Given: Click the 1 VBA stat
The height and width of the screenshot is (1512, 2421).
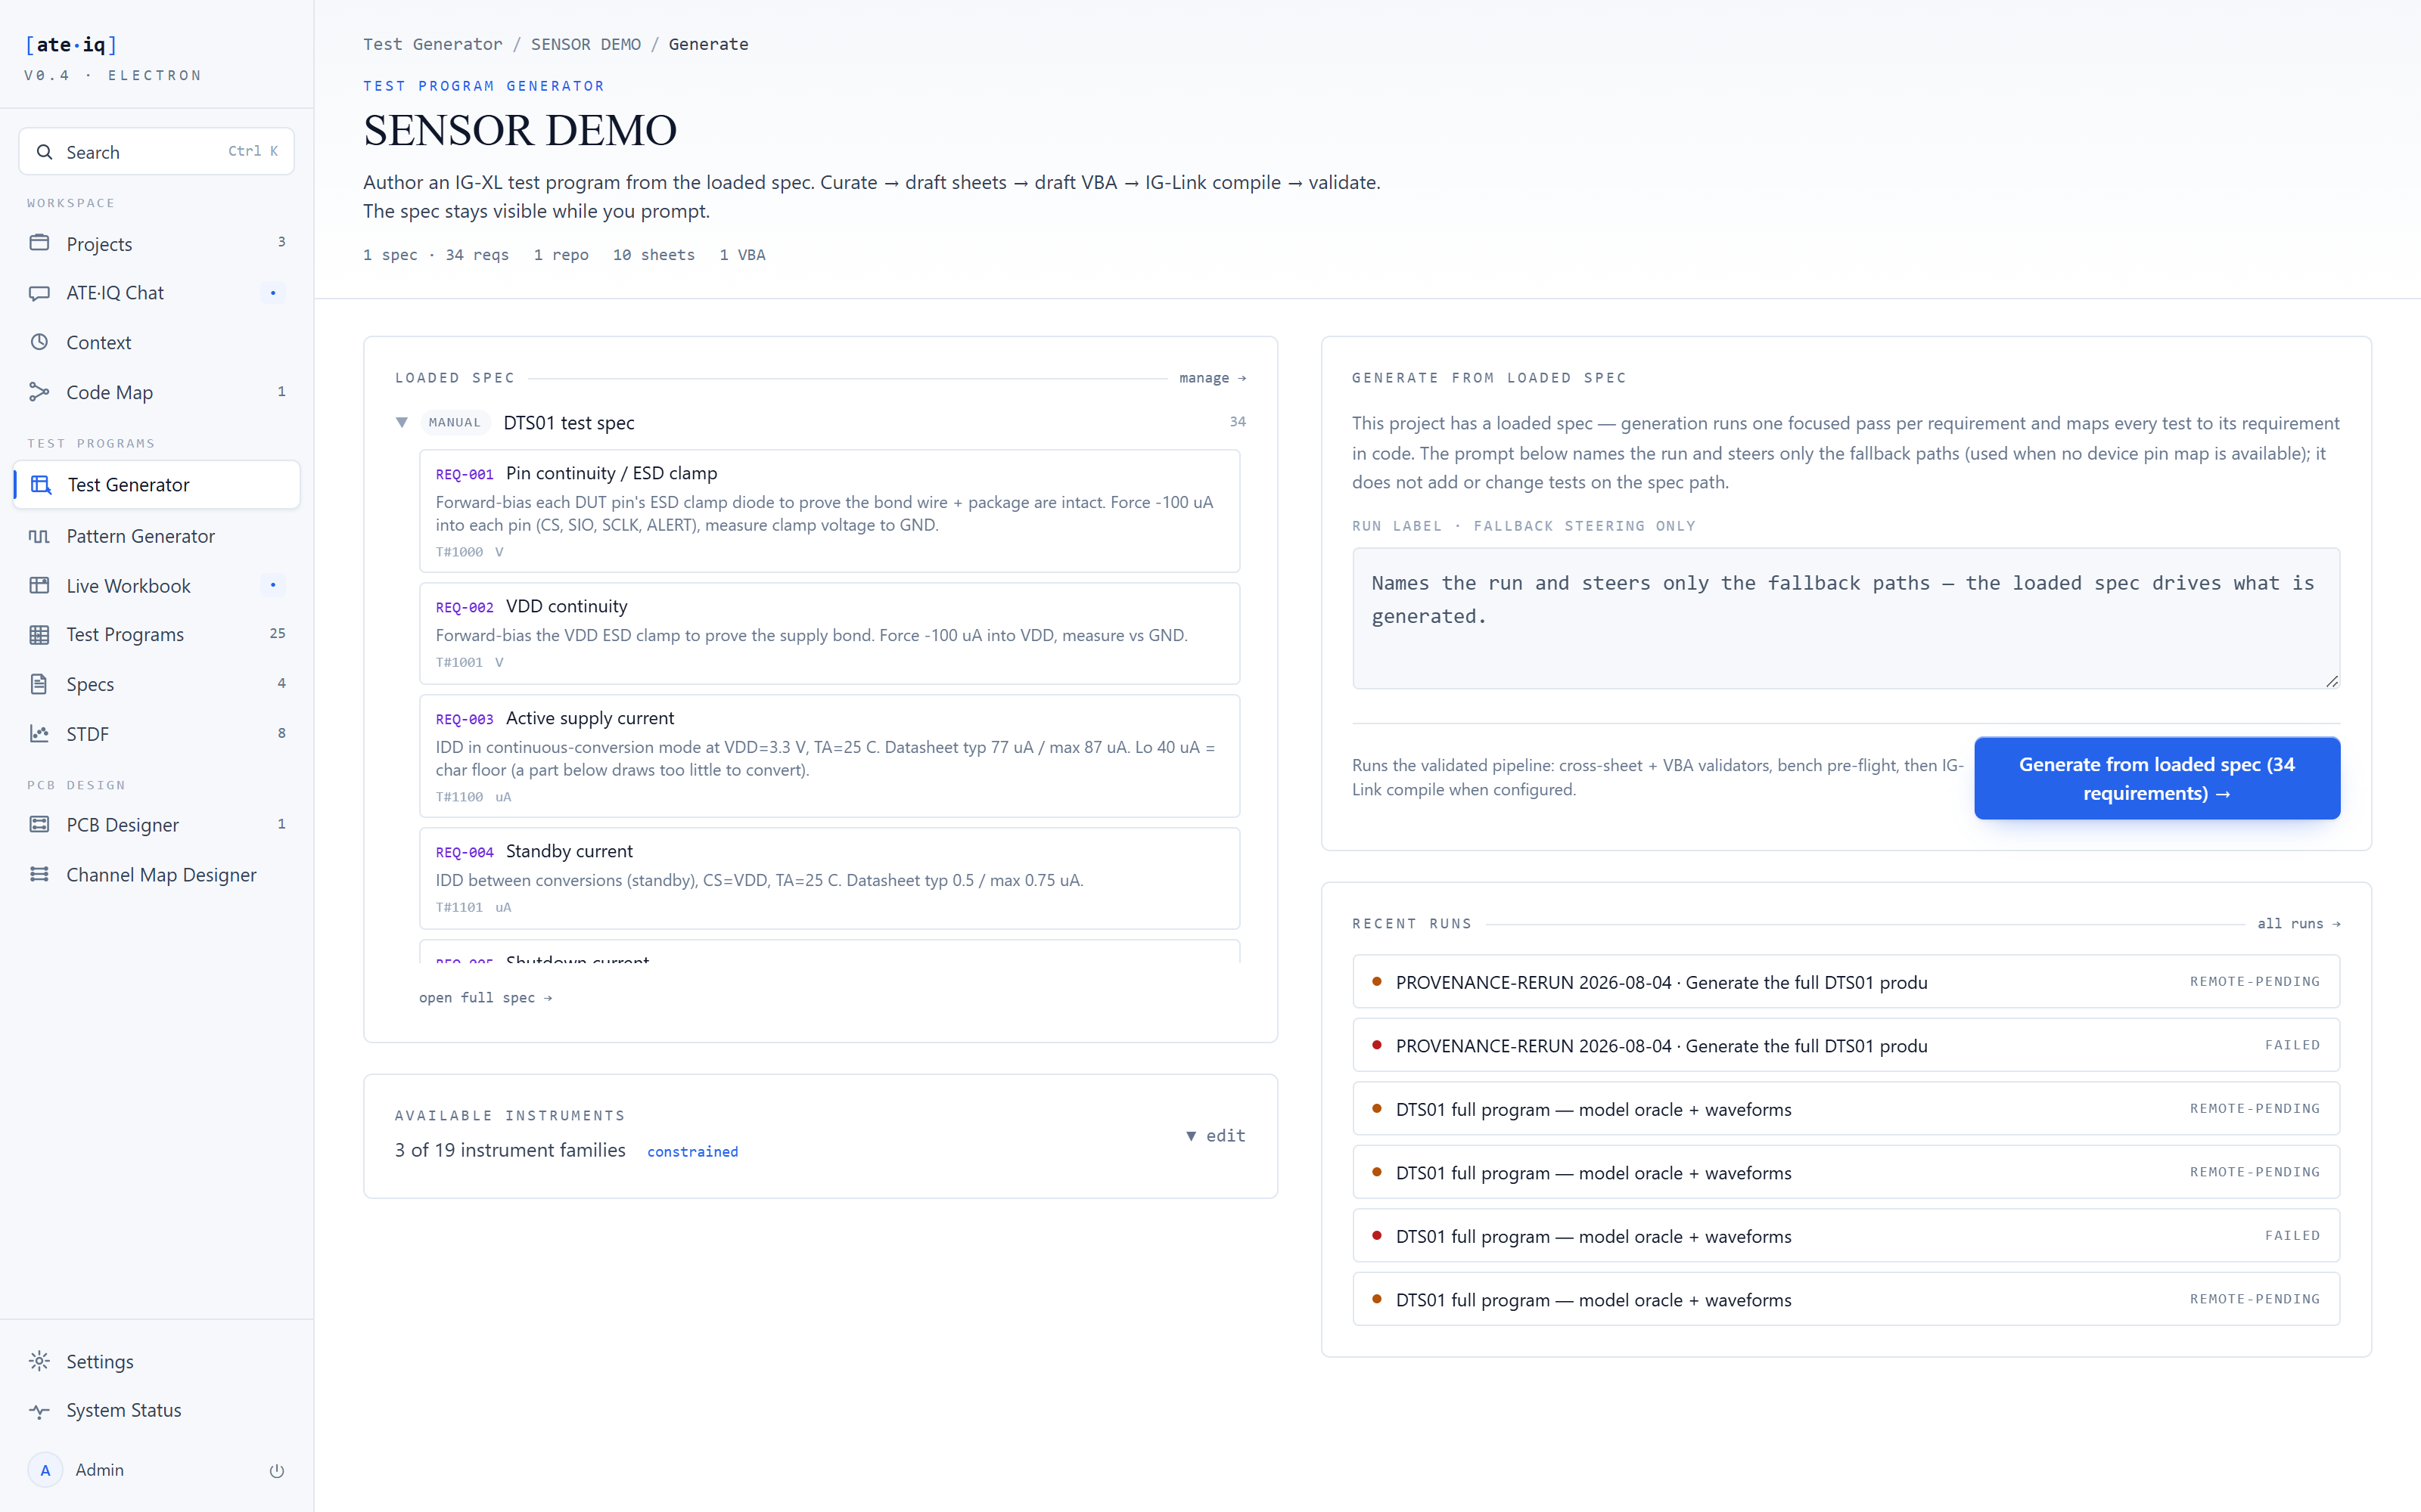Looking at the screenshot, I should (x=742, y=255).
